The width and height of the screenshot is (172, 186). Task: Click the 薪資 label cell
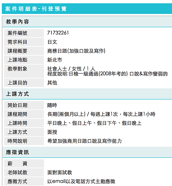(x=24, y=163)
